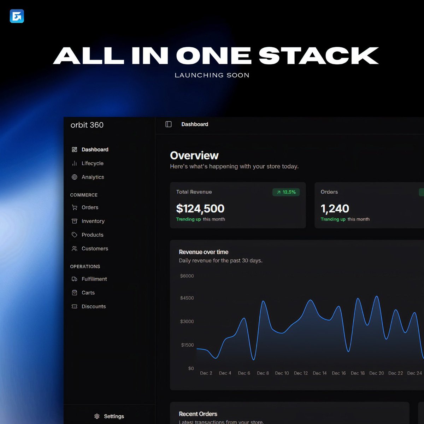Click the Dec 24 label on the chart axis
This screenshot has width=424, height=424.
414,373
